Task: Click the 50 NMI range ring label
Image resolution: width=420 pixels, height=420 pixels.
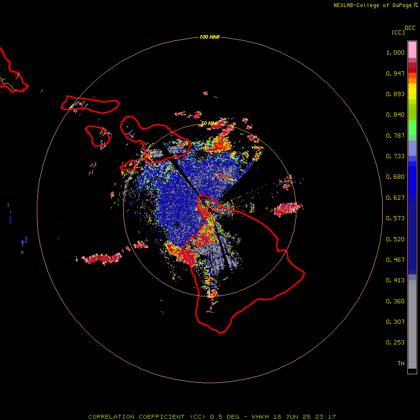Action: (210, 123)
